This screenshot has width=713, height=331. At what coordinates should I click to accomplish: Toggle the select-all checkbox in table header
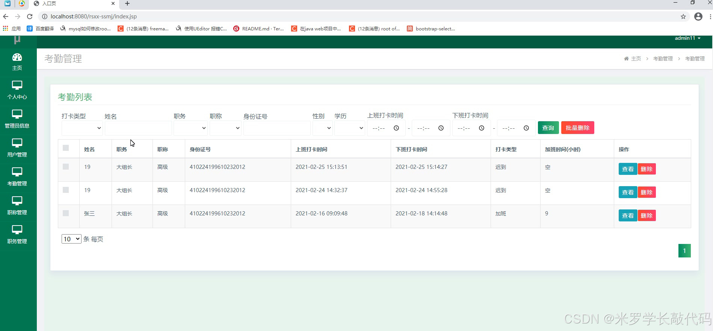point(66,148)
